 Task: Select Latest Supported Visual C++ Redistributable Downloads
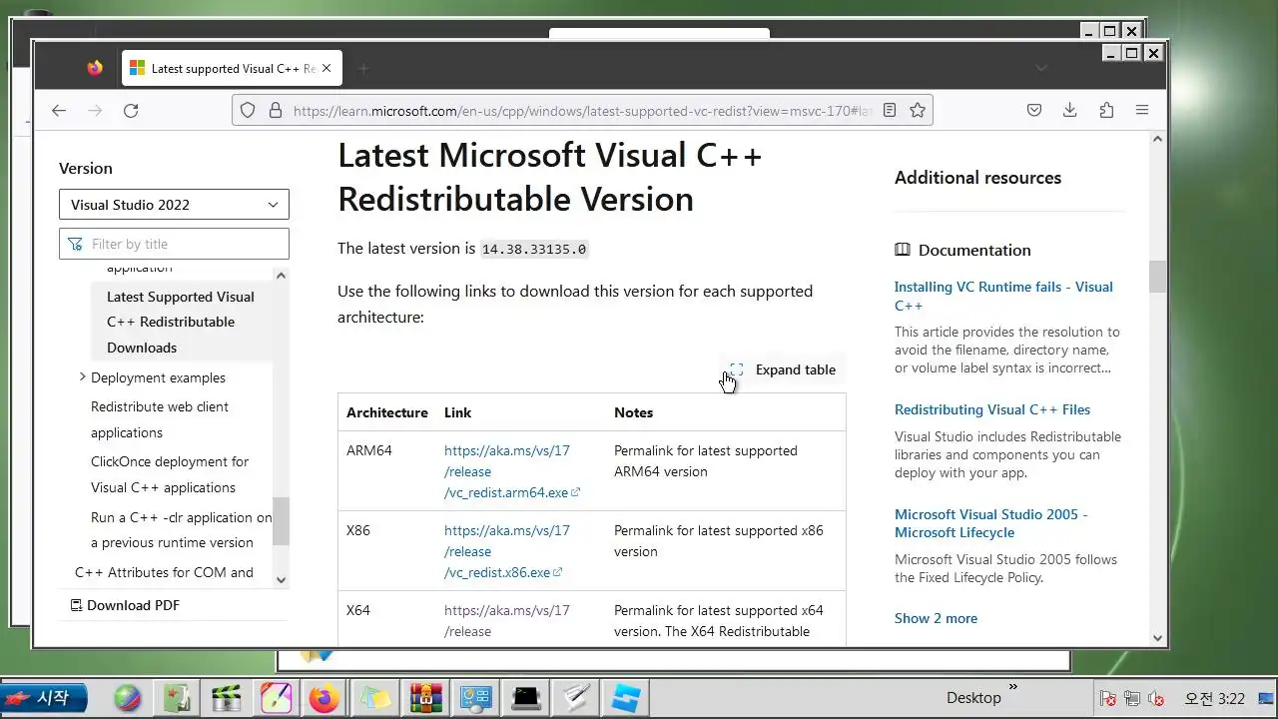click(181, 322)
